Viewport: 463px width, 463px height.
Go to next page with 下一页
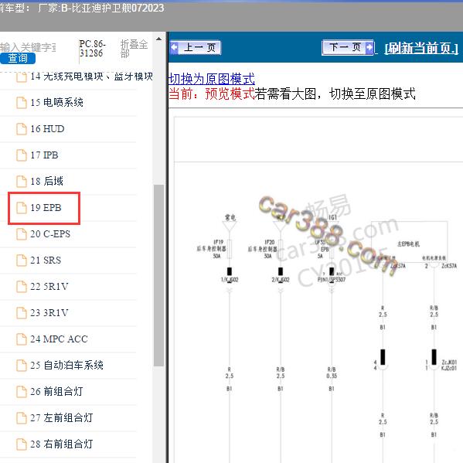point(348,47)
